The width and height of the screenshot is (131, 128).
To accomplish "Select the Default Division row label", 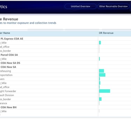I will click(7, 95).
